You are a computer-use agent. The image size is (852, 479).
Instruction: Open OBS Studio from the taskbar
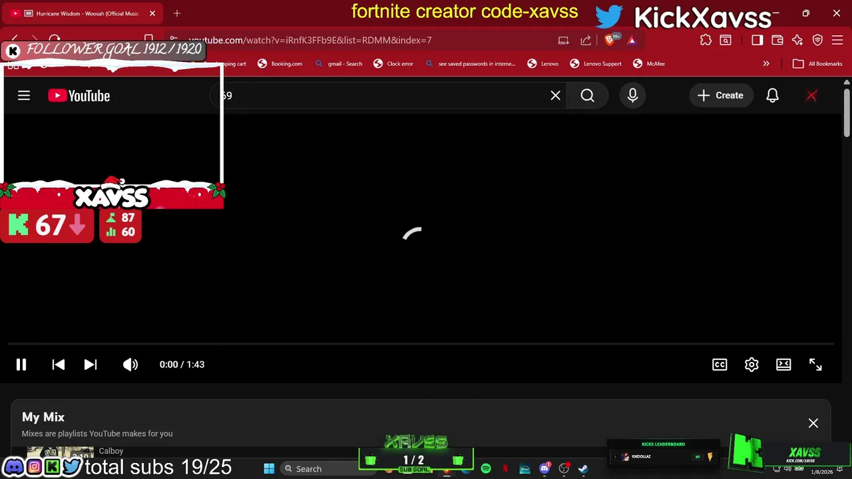point(564,469)
